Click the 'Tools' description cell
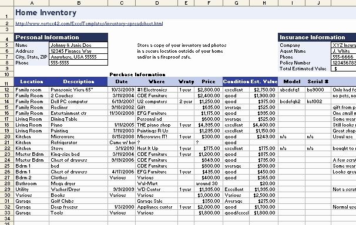 click(78, 213)
